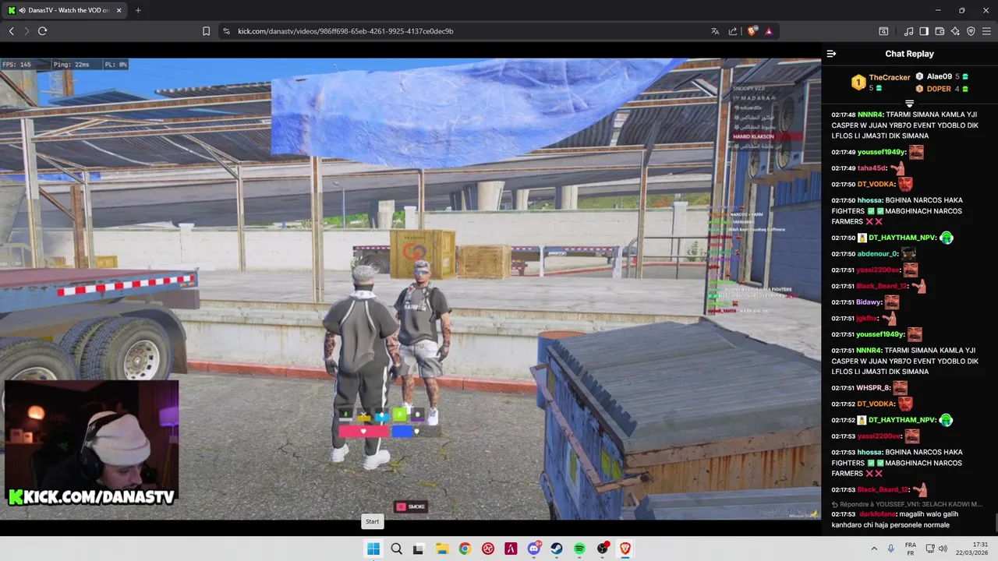
Task: Open Steam from taskbar
Action: pyautogui.click(x=557, y=549)
